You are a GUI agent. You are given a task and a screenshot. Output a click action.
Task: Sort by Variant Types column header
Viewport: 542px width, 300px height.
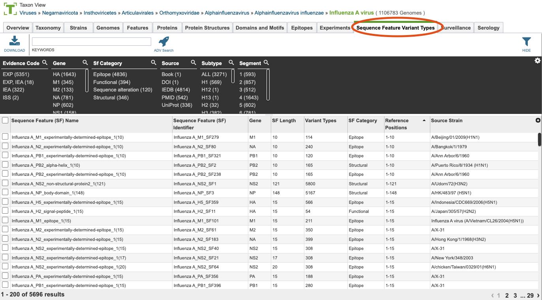(325, 124)
